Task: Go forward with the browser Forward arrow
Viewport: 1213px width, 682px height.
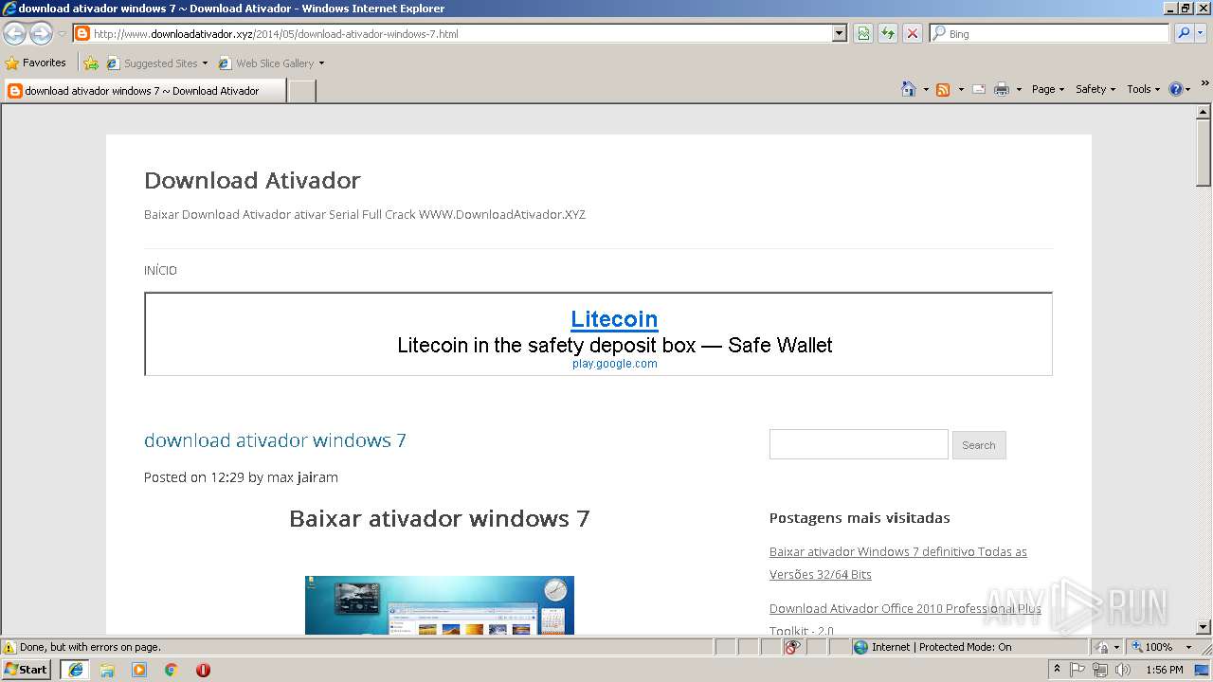Action: (41, 34)
